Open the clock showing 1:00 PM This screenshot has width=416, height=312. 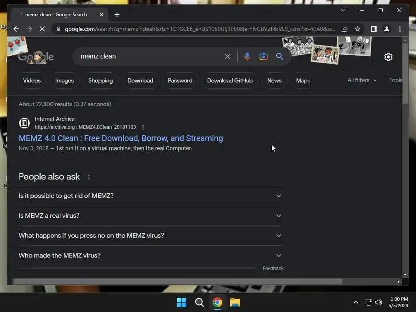pos(398,302)
